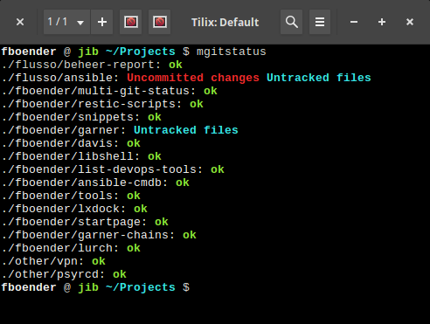430x324 pixels.
Task: Close the current session with the left X
Action: tap(20, 22)
